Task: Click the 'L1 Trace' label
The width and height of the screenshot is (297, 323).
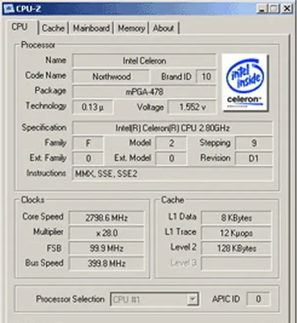Action: tap(181, 232)
